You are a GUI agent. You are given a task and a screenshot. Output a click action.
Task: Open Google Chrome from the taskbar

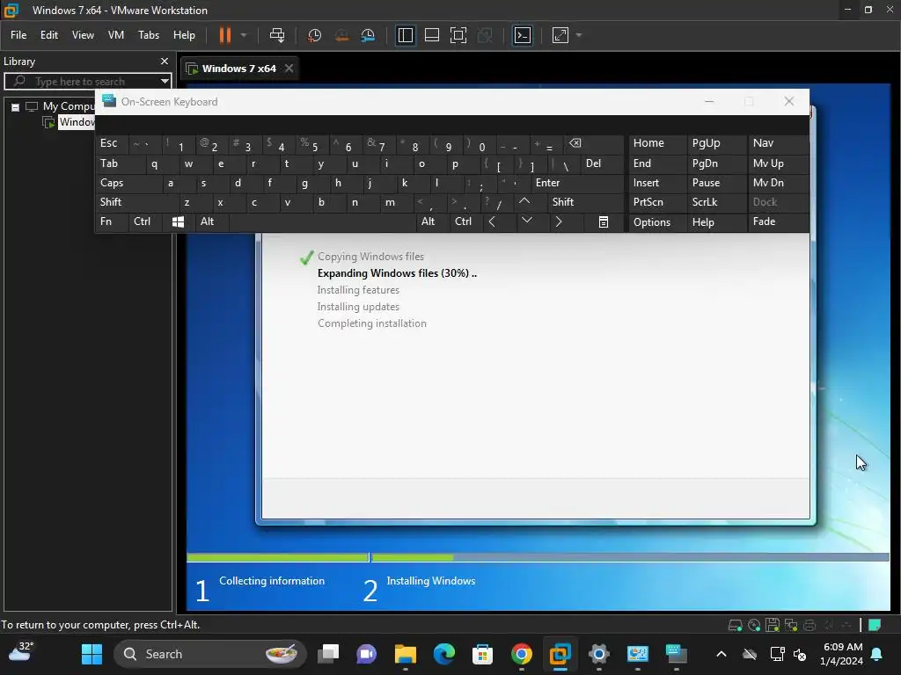coord(521,654)
